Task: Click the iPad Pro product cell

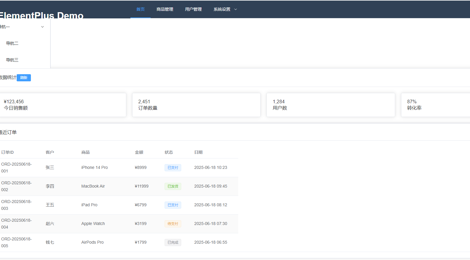Action: [x=89, y=205]
